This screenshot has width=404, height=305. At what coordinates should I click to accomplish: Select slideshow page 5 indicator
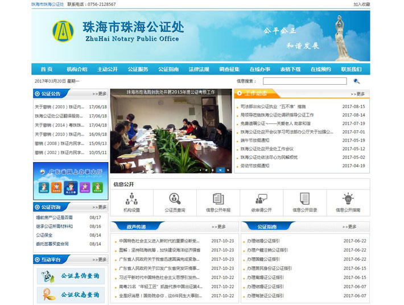tap(228, 170)
